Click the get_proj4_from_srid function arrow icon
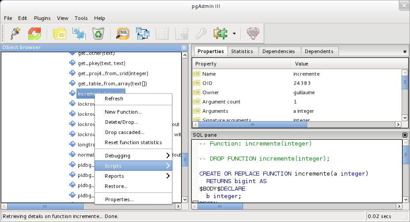Viewport: 410px width, 222px height. click(72, 73)
